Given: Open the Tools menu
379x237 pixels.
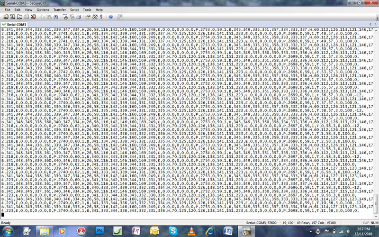Looking at the screenshot, I should pyautogui.click(x=87, y=9).
